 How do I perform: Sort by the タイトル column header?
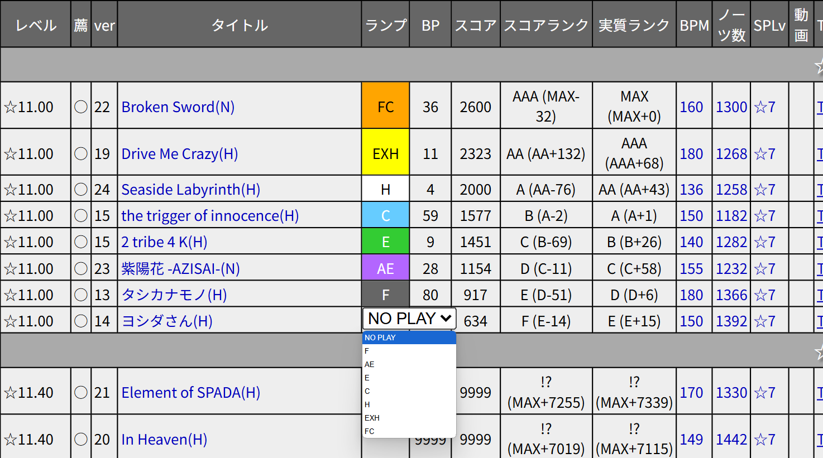tap(240, 25)
